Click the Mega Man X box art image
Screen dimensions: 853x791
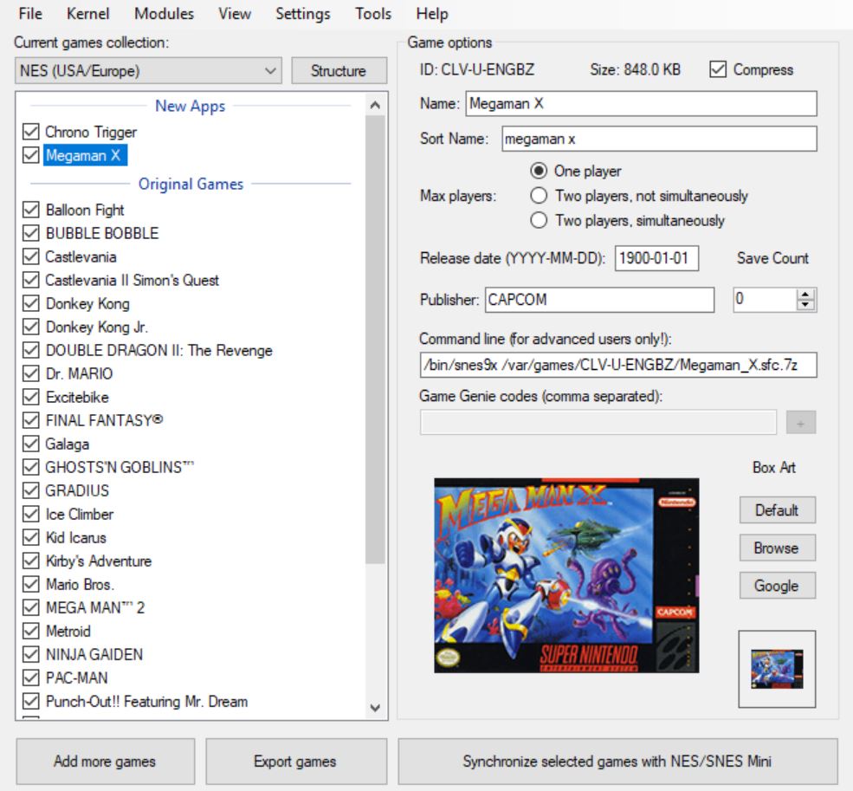[x=566, y=575]
